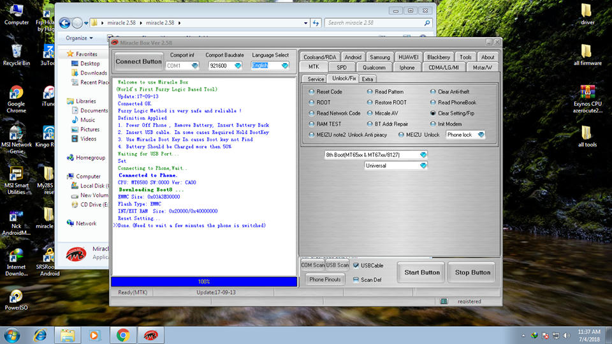Toggle the USBCable checkbox
Screen dimensions: 612x344
pos(356,265)
